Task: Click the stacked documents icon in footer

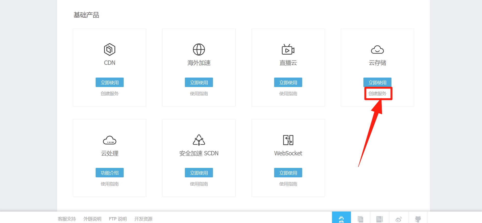Action: point(360,219)
